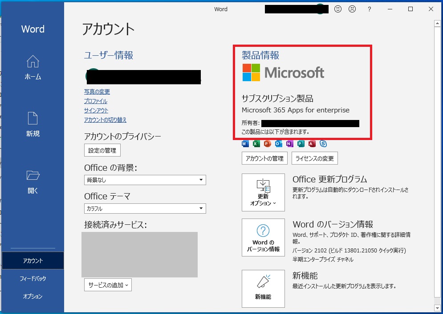Click the アカウントの管理 button
The width and height of the screenshot is (443, 314).
click(264, 158)
